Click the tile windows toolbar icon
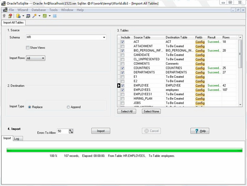 (55, 16)
